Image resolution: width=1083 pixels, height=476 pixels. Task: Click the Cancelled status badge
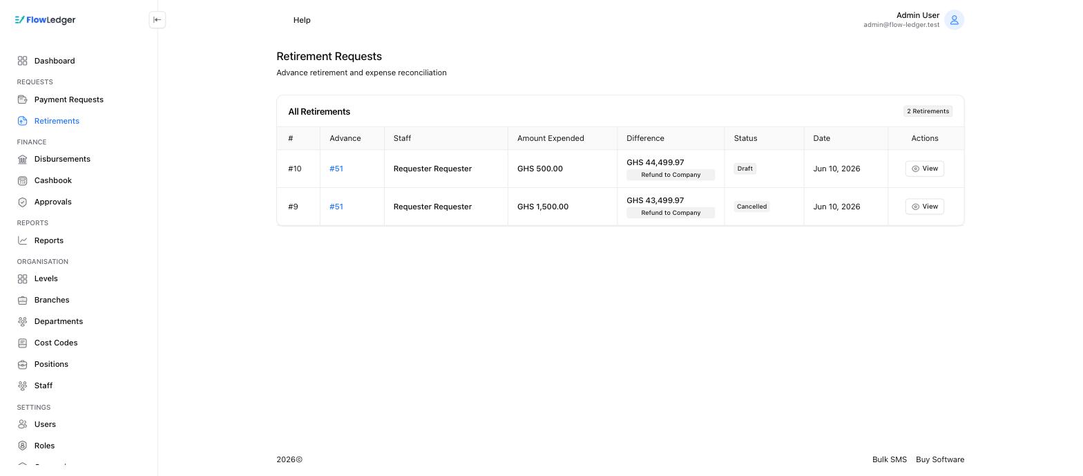[751, 207]
